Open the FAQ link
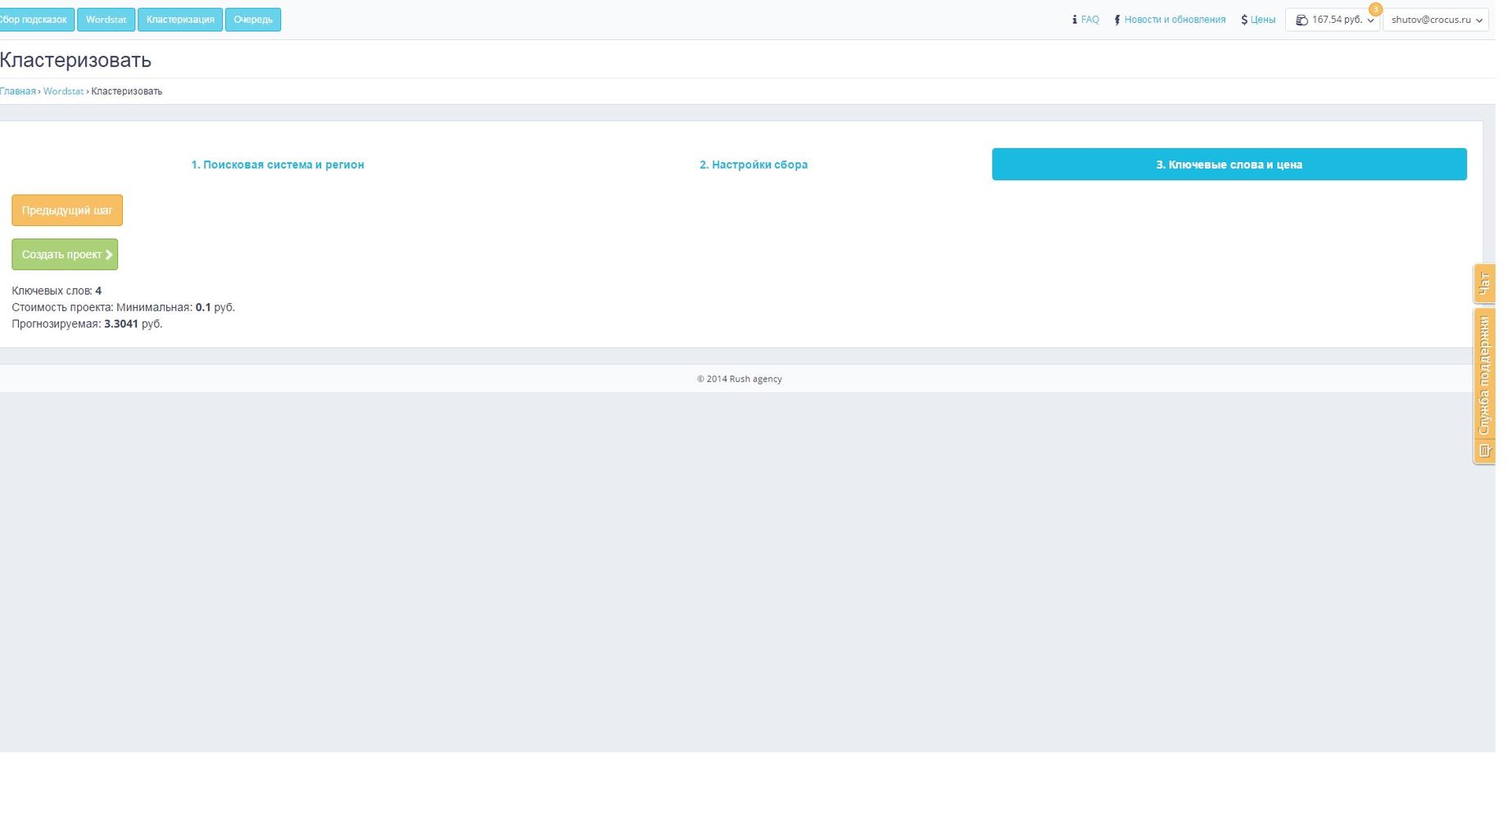 coord(1090,20)
